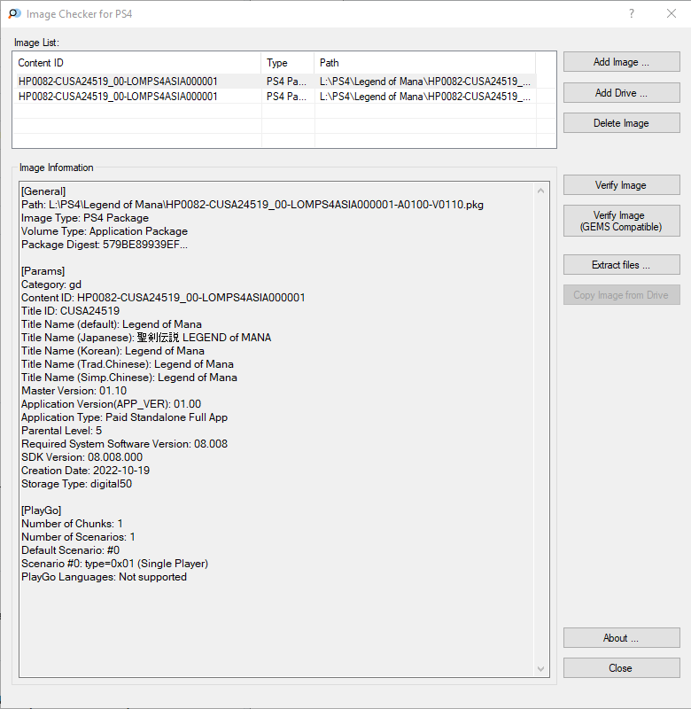Click the Title Name (default) line
Image resolution: width=691 pixels, height=709 pixels.
pyautogui.click(x=112, y=324)
